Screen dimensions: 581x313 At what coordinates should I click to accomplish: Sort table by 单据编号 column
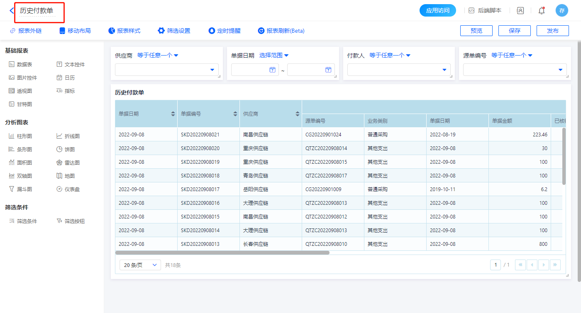coord(235,114)
